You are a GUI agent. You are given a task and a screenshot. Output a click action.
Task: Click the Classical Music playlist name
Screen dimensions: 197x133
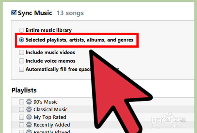pyautogui.click(x=51, y=110)
